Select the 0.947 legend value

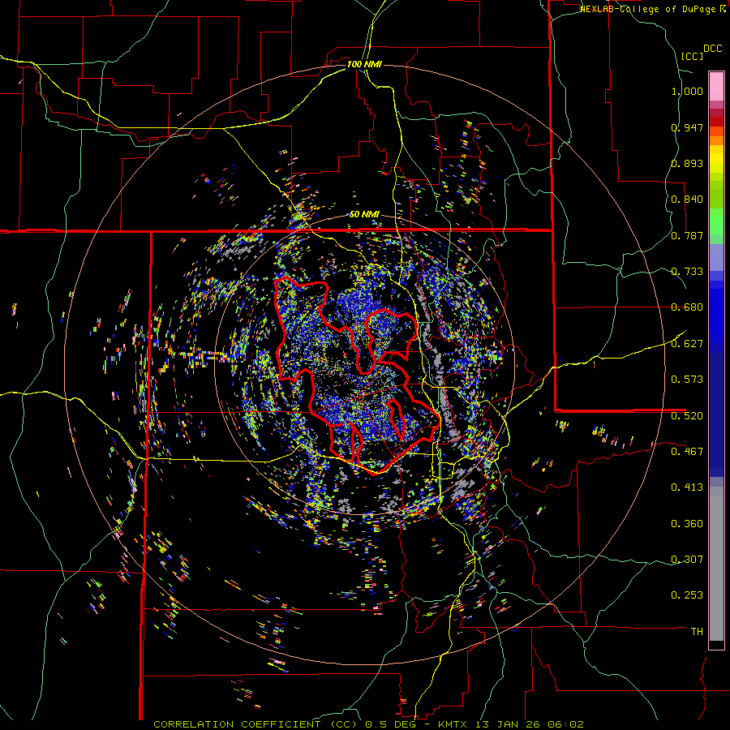pyautogui.click(x=687, y=127)
